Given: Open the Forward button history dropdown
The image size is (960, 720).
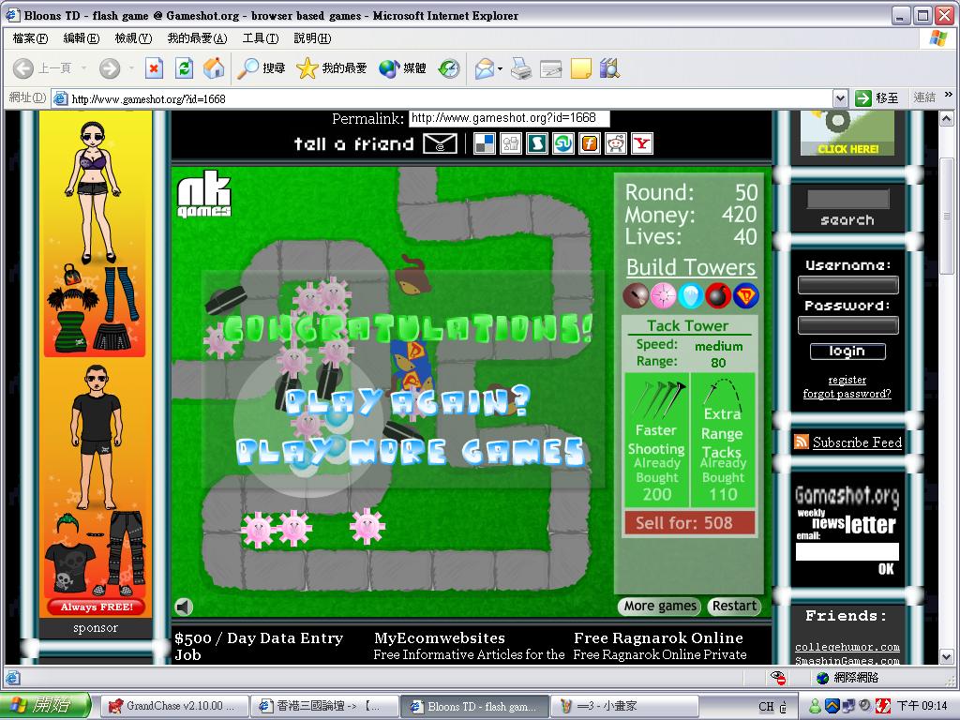Looking at the screenshot, I should [131, 67].
